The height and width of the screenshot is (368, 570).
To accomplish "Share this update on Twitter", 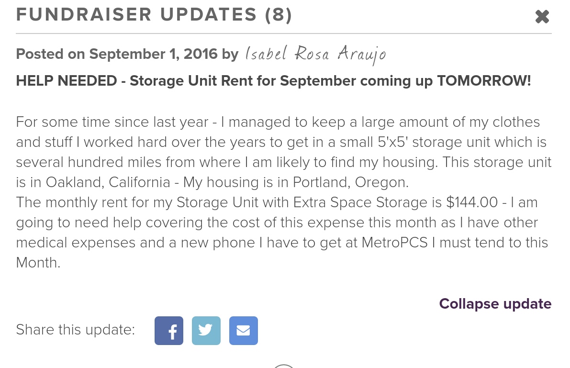I will 206,331.
